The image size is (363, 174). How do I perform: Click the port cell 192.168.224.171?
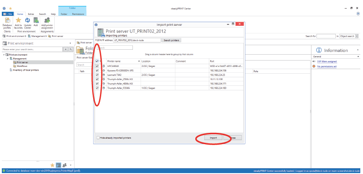point(226,84)
